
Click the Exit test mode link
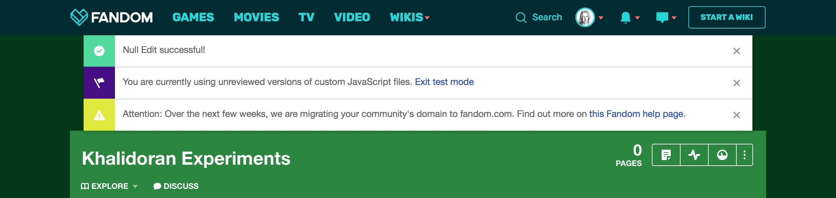click(x=444, y=82)
